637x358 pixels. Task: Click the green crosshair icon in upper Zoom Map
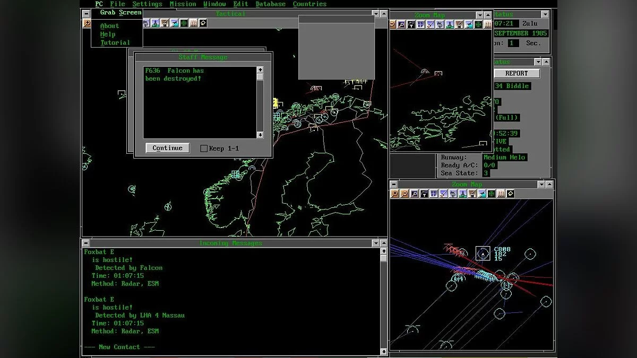coord(478,24)
